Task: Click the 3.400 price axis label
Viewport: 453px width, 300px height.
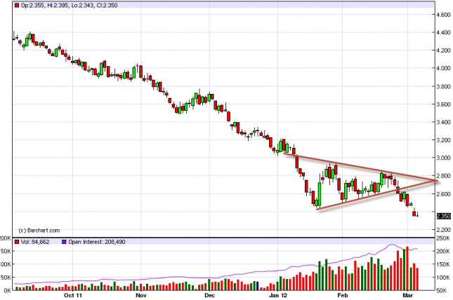Action: (x=444, y=122)
